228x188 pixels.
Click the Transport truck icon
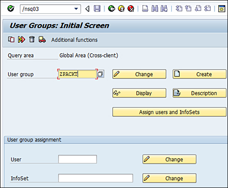click(x=42, y=39)
